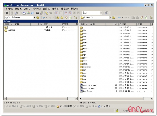Viewport: 157px width, 116px height.
Task: Open the remote / <root> directory dropdown
Action: click(x=110, y=18)
